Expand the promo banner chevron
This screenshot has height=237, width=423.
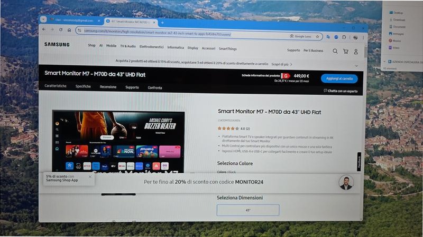tap(356, 66)
